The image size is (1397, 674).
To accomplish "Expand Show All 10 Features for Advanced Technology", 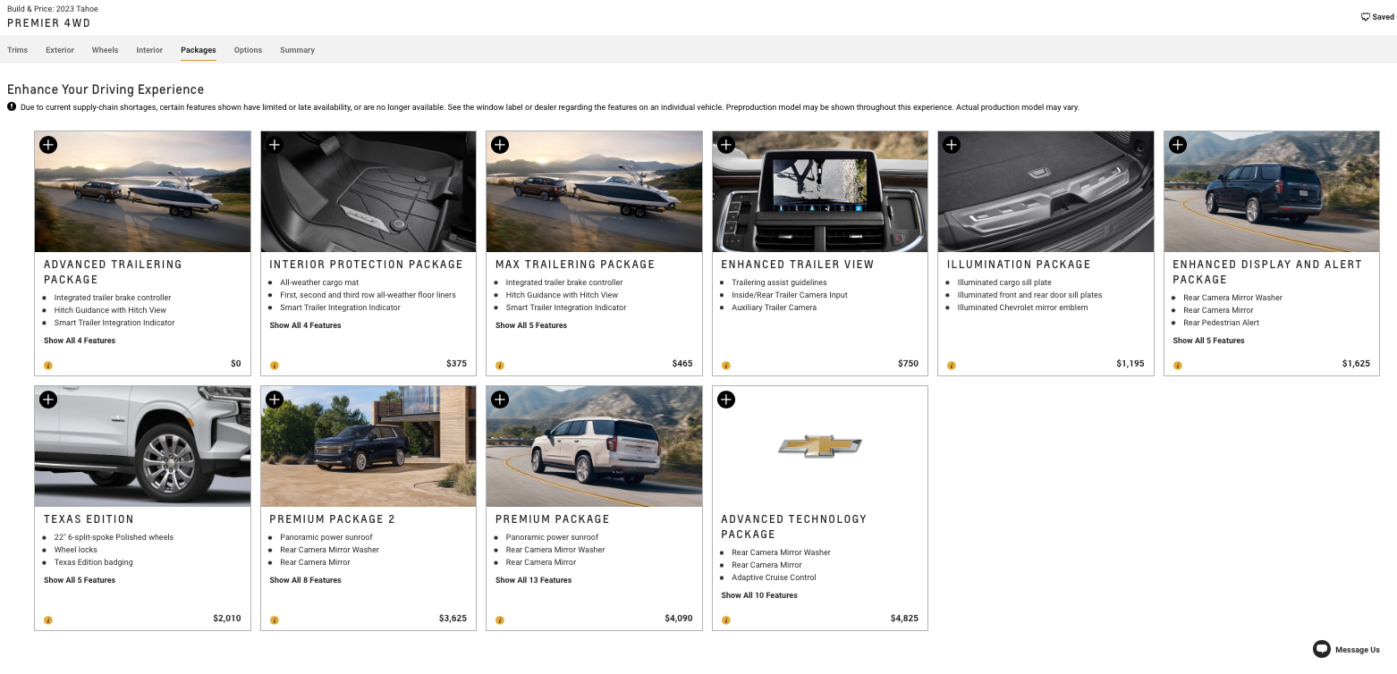I will pos(759,595).
